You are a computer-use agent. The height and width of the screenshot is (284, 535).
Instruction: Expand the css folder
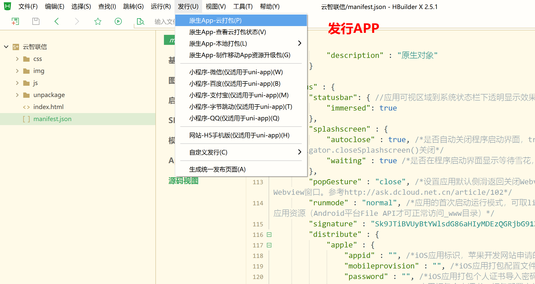[x=17, y=59]
